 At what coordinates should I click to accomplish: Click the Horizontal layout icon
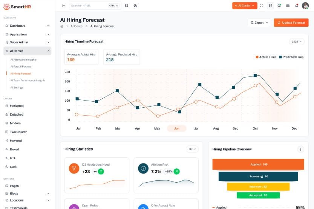(x=7, y=106)
